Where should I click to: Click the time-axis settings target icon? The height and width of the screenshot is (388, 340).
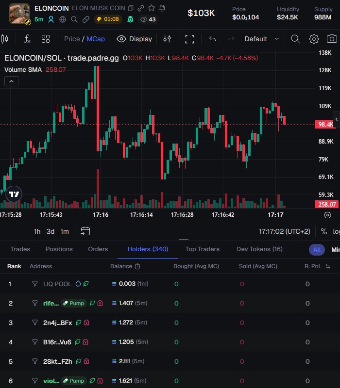coord(327,215)
